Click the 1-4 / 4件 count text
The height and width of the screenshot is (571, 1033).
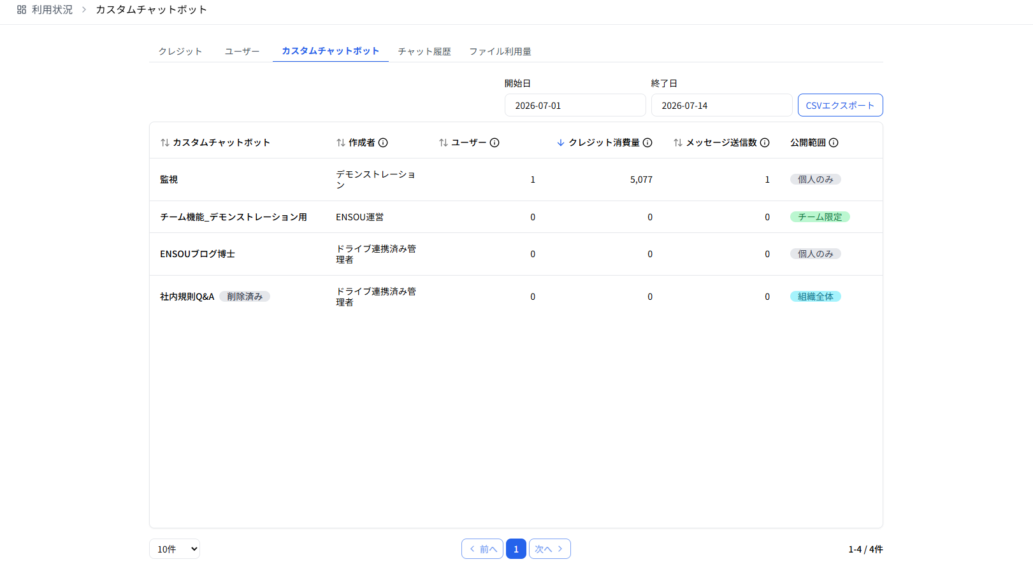click(x=865, y=549)
